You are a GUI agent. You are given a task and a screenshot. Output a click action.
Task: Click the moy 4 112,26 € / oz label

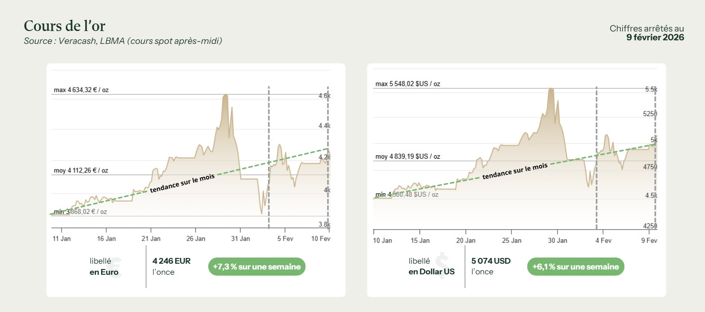81,171
